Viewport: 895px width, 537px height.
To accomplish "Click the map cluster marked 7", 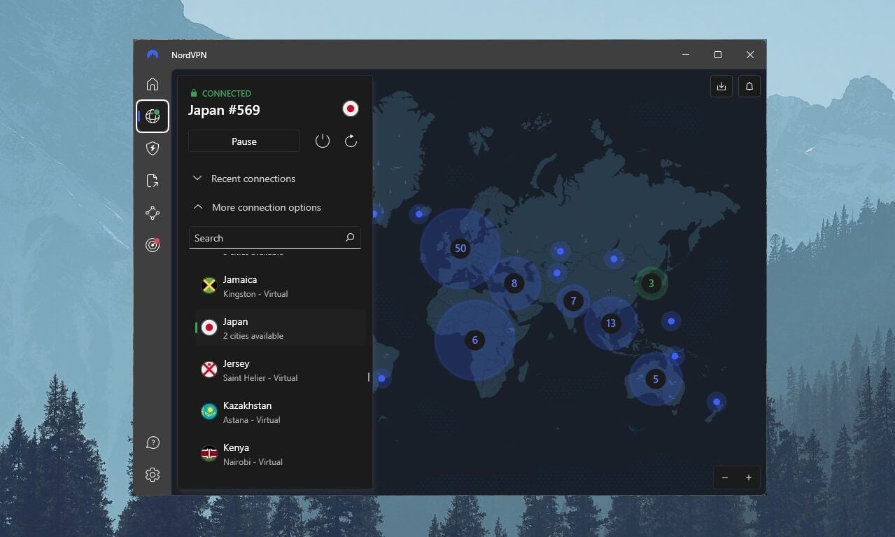I will (x=573, y=301).
